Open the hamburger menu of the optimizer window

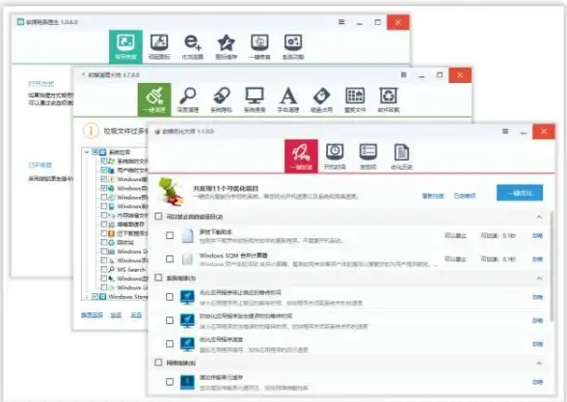tap(505, 131)
